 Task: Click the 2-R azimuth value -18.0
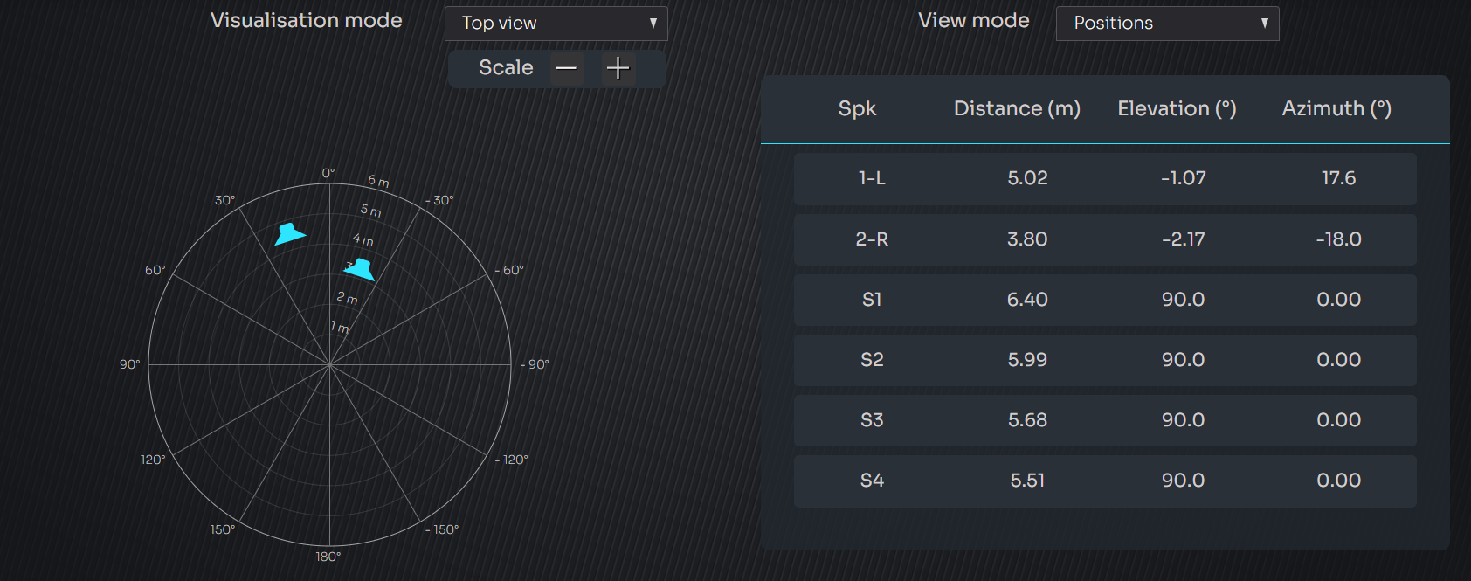[x=1338, y=239]
